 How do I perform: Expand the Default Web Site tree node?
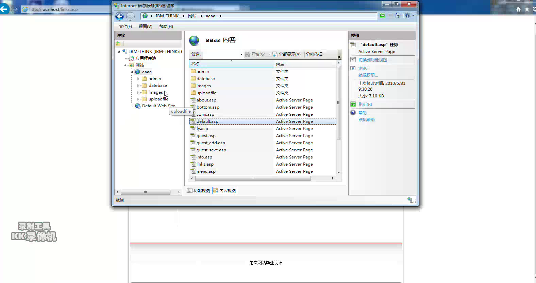132,106
